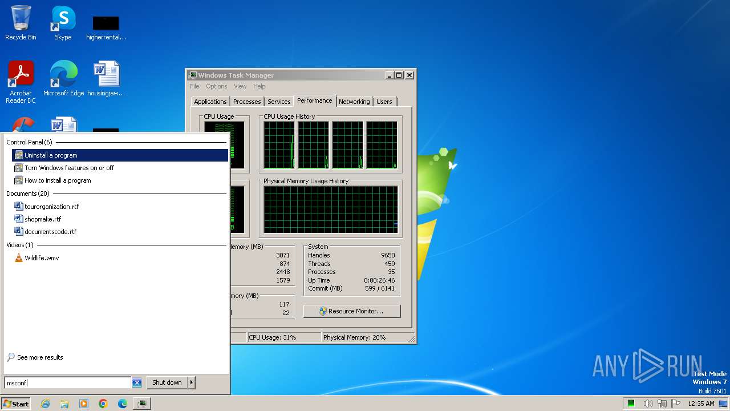Click the Resource Monitor button
Screen dimensions: 730x411
[352, 311]
